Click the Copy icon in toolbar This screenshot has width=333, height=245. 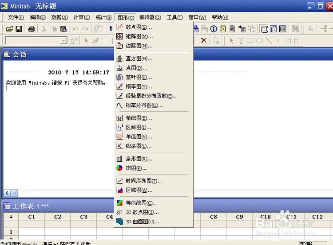coord(54,29)
